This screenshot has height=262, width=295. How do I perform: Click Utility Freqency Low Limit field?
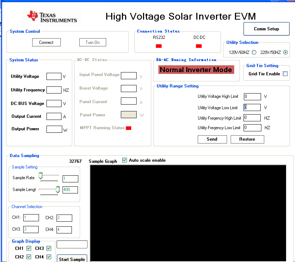pyautogui.click(x=252, y=128)
